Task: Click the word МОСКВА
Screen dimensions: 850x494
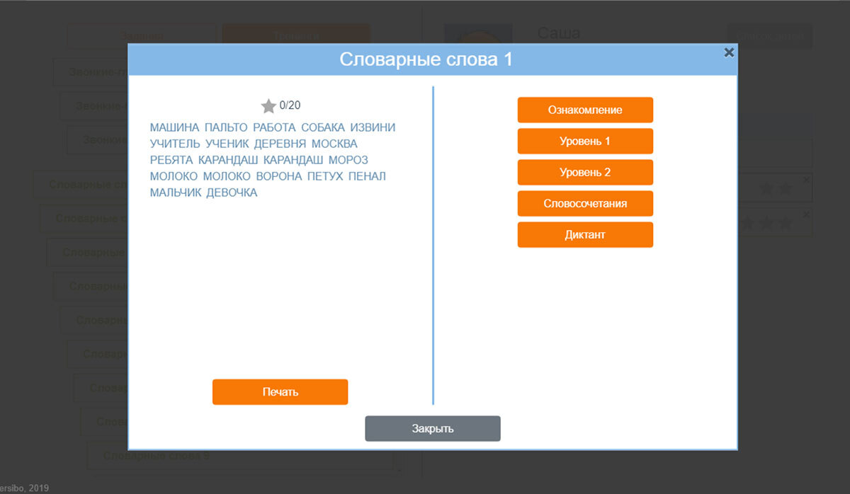Action: [x=334, y=144]
